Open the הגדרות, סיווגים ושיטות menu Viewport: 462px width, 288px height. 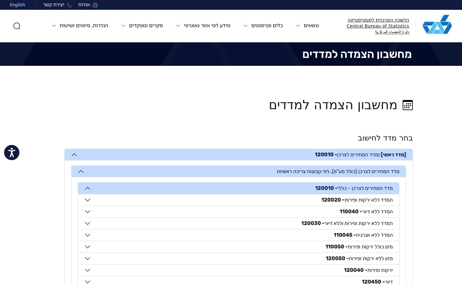point(80,26)
